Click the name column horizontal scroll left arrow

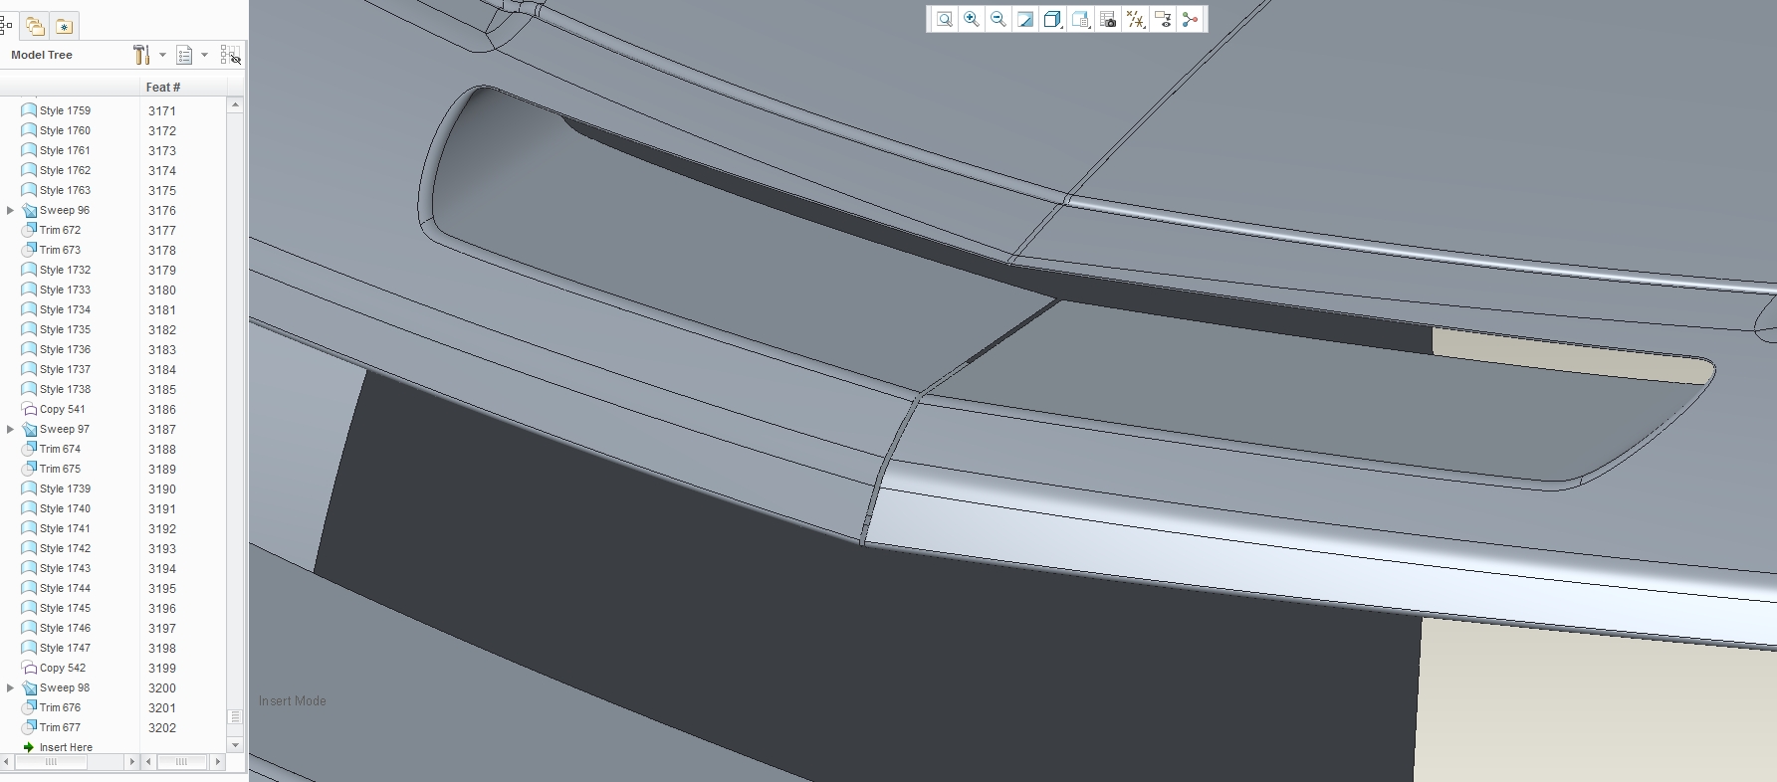[x=7, y=761]
